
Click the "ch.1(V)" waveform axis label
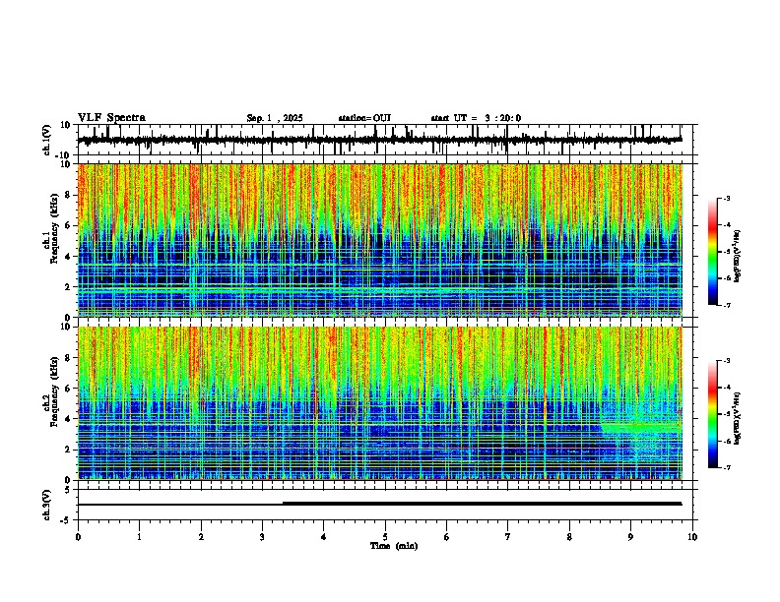[x=47, y=140]
